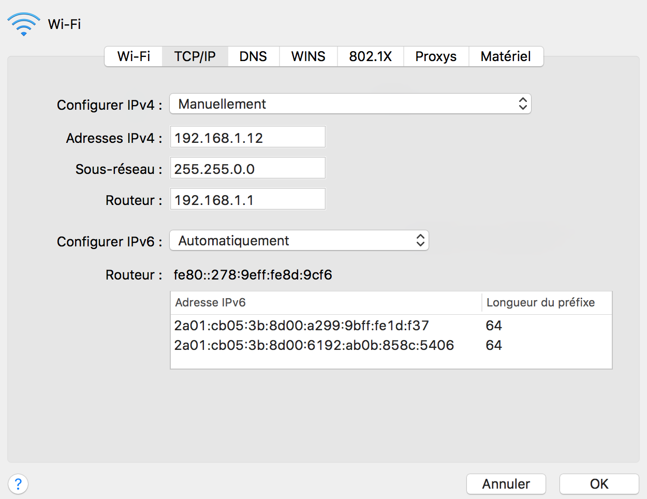The width and height of the screenshot is (647, 499).
Task: Click prefix length 64 of the fe1d:f37 row
Action: click(494, 326)
